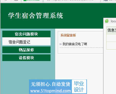Select the 系统留言板 heading
This screenshot has height=94, width=116.
68,35
